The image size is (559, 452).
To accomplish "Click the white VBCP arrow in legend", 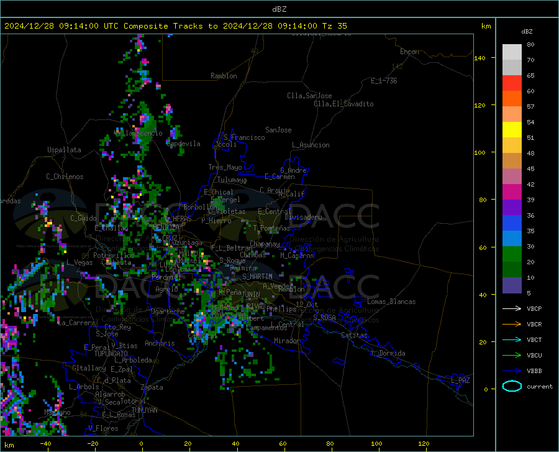I will coord(512,308).
